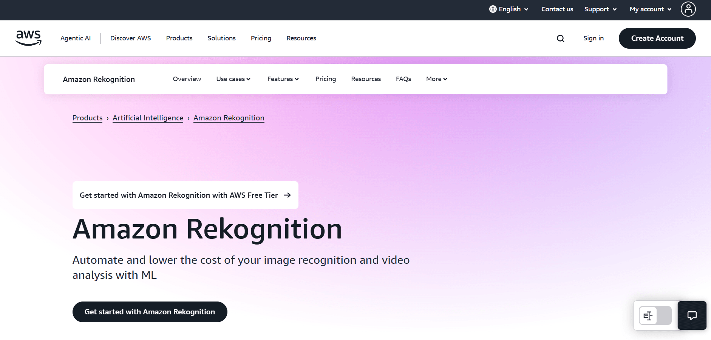This screenshot has height=340, width=711.
Task: Open the Products menu in main navigation
Action: tap(179, 38)
